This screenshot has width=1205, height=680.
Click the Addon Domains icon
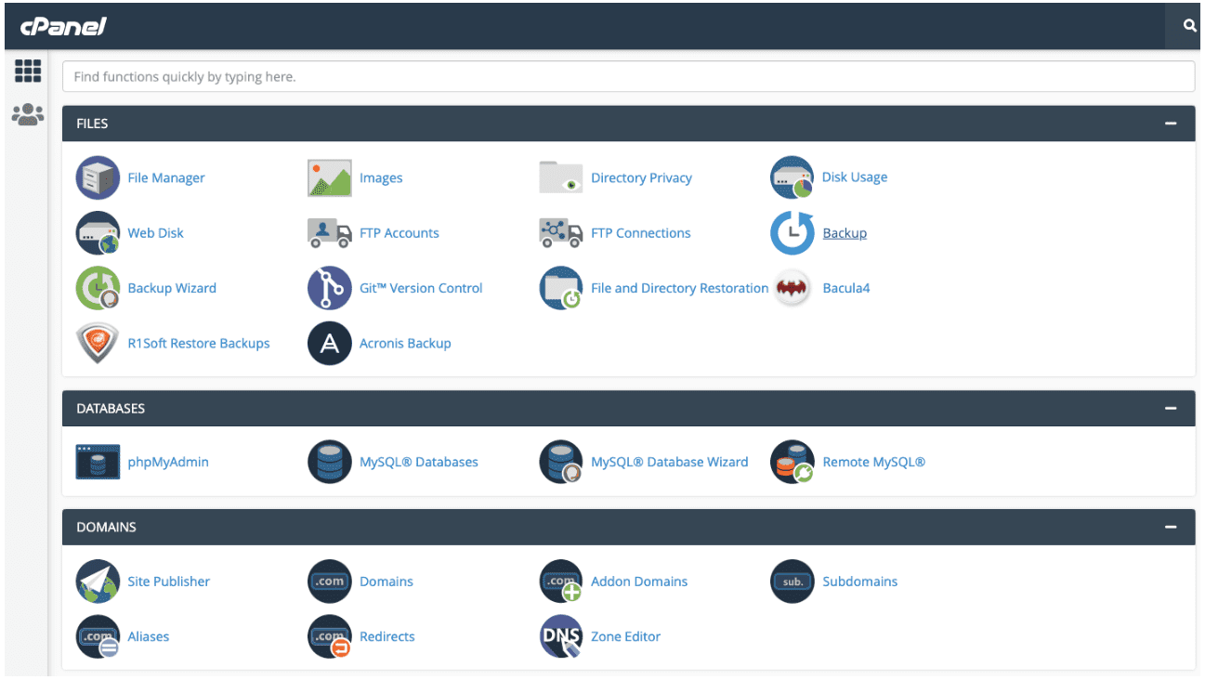pyautogui.click(x=561, y=582)
